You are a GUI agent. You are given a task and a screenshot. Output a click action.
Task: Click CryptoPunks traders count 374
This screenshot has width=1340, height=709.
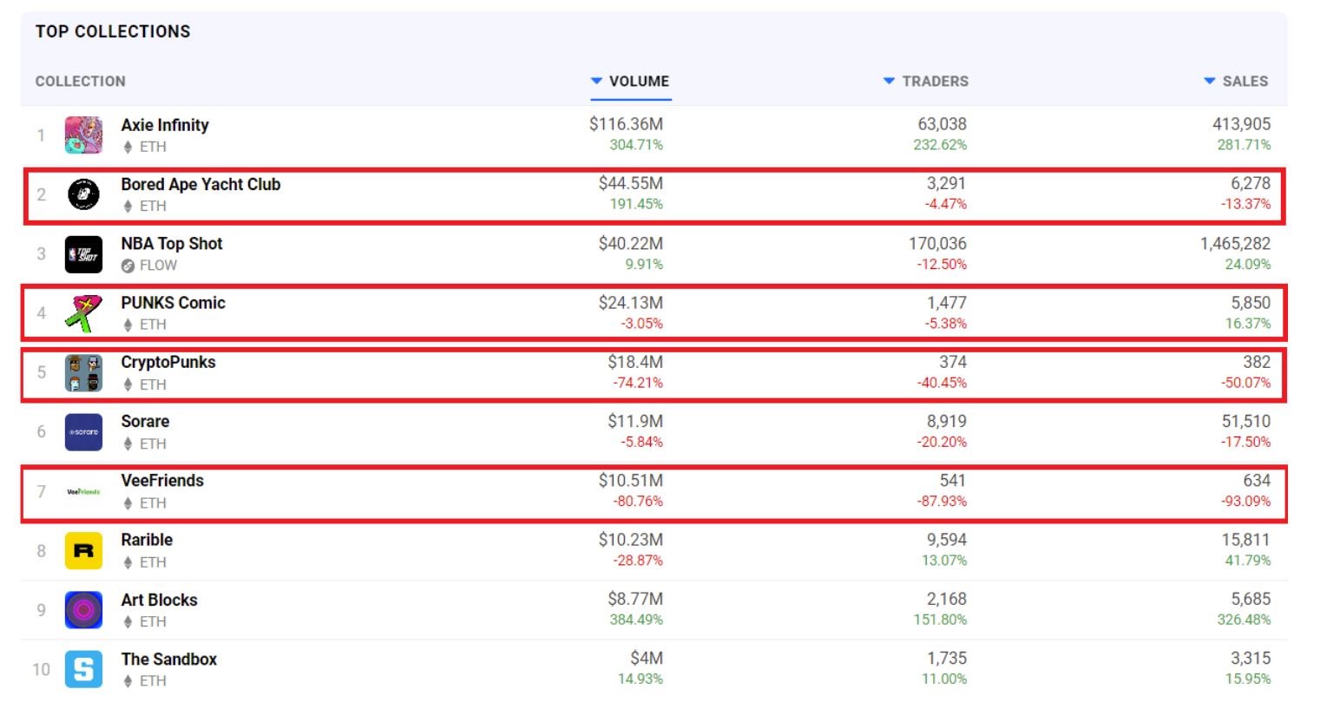(953, 362)
